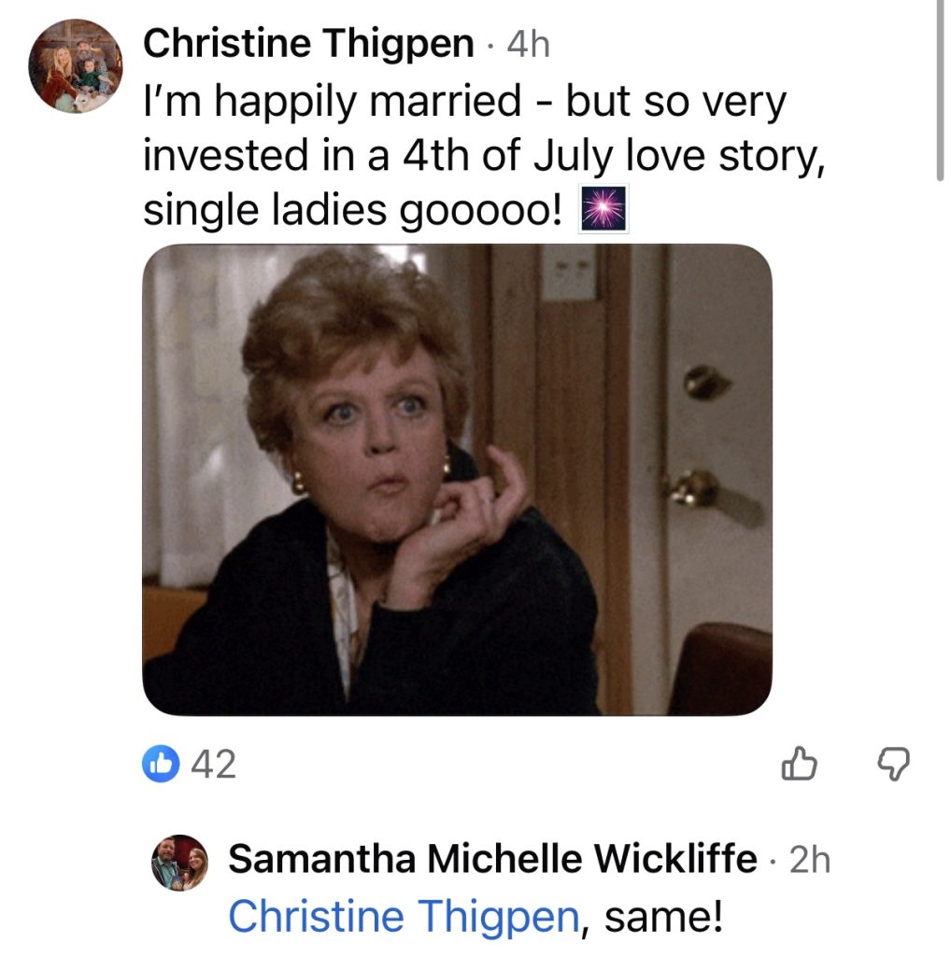Open the blue like reaction icon
951x956 pixels.
[x=161, y=764]
